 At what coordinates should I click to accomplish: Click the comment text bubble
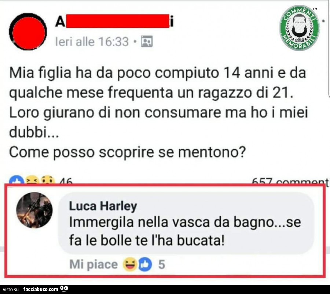(186, 223)
